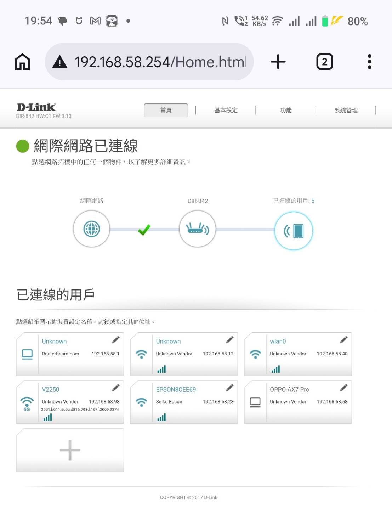Edit the Routerboard.com device with pencil icon
Viewport: 392px width, 524px height.
pos(116,340)
